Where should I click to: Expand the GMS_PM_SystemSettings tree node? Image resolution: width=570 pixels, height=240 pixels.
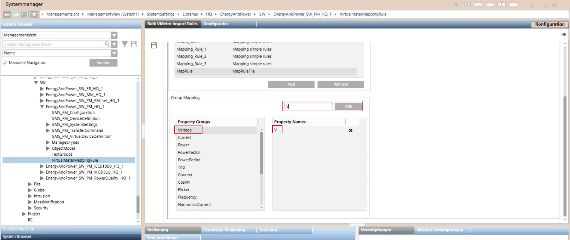click(48, 125)
